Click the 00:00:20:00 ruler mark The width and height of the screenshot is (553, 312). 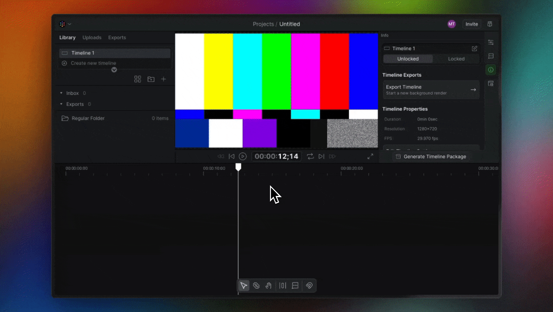tap(351, 168)
